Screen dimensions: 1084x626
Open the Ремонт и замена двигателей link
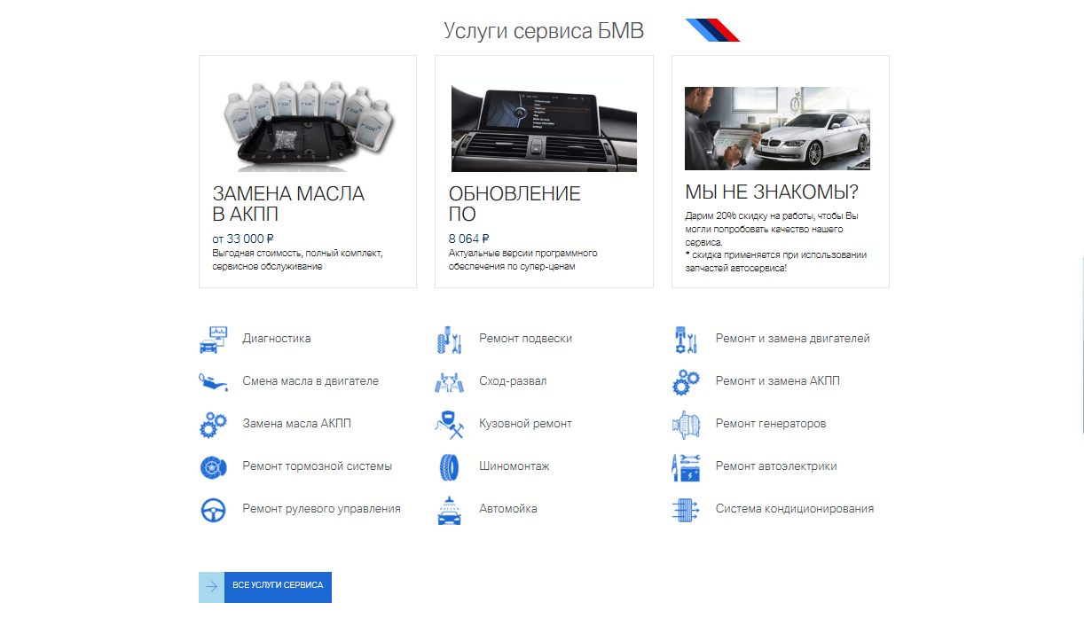[x=793, y=339]
